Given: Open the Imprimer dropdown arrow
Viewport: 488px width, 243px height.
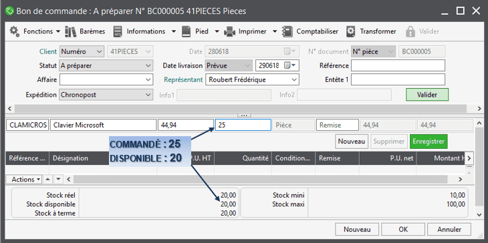Looking at the screenshot, I should coord(275,31).
